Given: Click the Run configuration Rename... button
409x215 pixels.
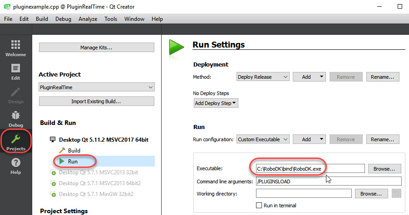Looking at the screenshot, I should click(383, 139).
